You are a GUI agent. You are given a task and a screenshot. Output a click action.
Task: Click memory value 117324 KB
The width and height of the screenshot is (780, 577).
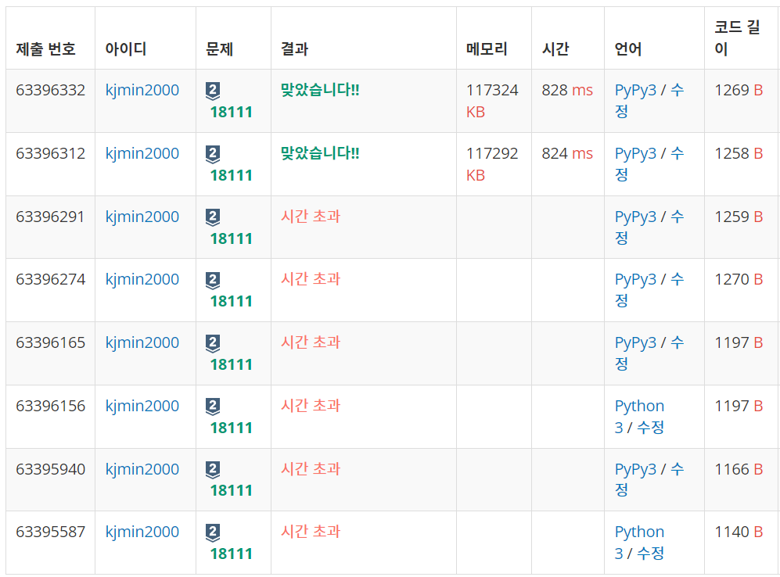click(x=492, y=101)
